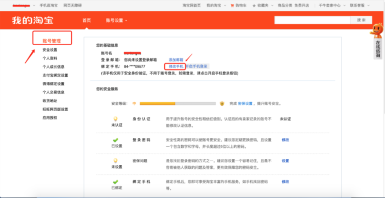Open 个人资料 in the sidebar
Viewport: 385px width, 198px height.
point(50,58)
